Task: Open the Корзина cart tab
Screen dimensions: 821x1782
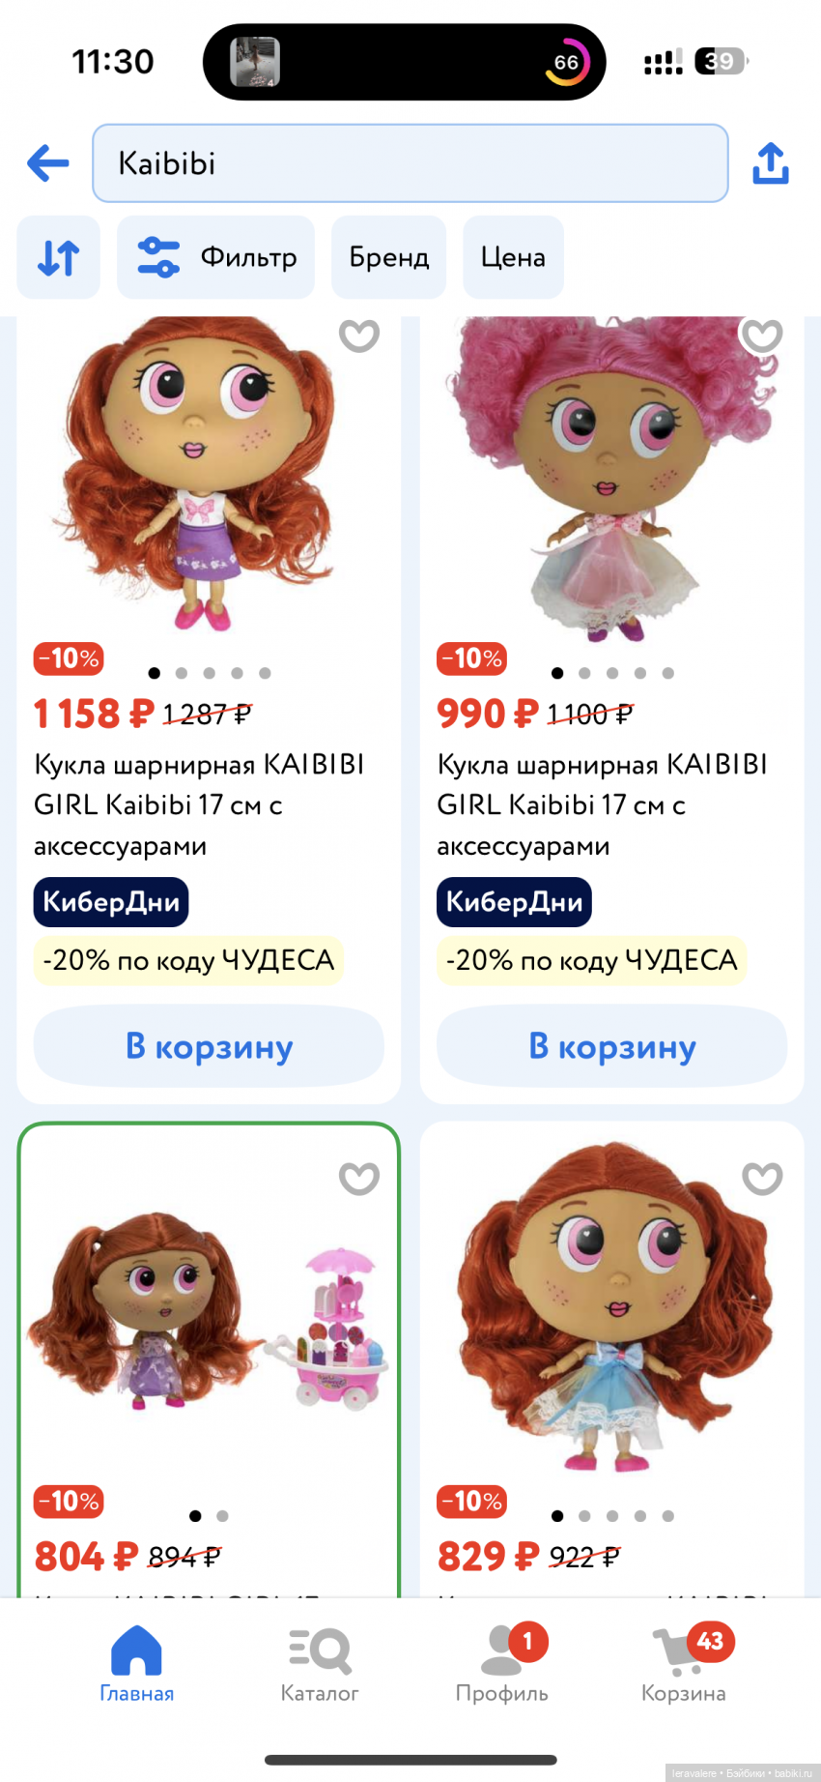Action: pos(684,1664)
